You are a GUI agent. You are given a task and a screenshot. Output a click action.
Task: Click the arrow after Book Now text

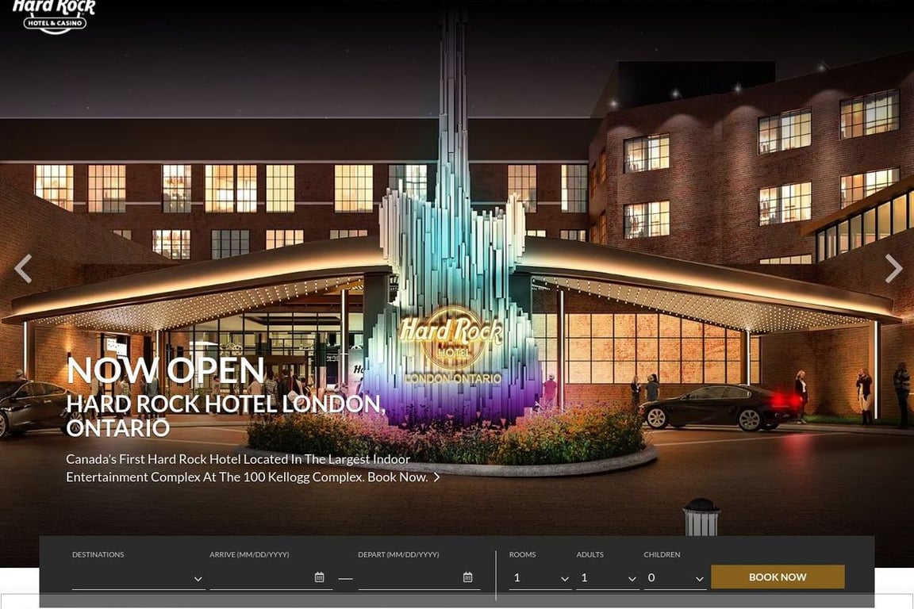tap(436, 477)
